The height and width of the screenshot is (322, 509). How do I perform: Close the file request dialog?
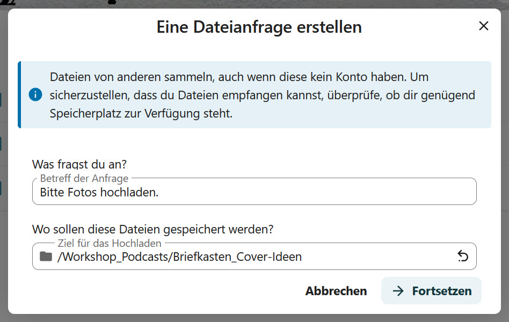[x=483, y=26]
